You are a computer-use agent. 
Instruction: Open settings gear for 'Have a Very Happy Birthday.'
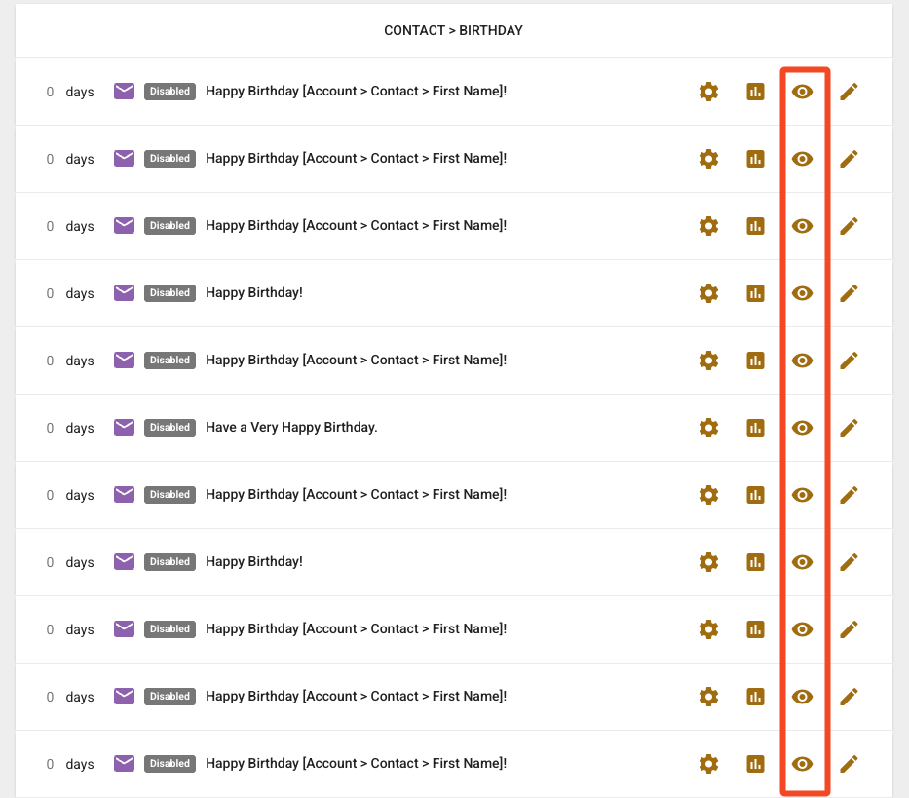(x=708, y=428)
